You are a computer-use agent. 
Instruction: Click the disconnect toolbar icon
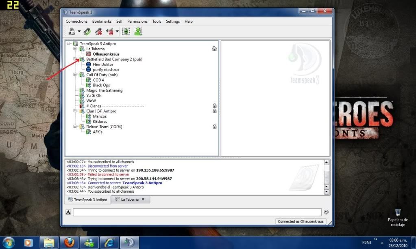click(x=99, y=32)
